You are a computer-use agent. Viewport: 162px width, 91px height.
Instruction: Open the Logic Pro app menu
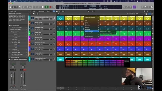15,1
